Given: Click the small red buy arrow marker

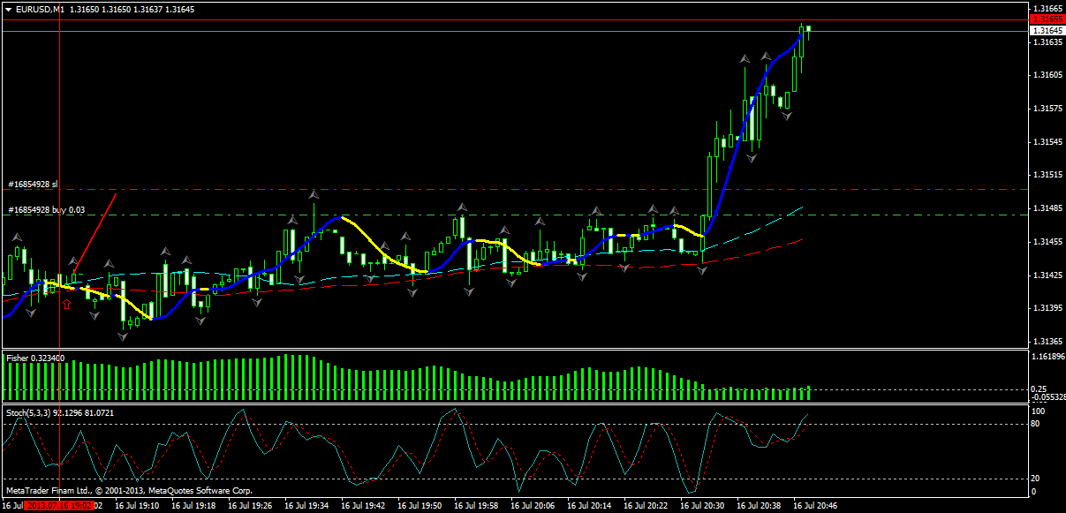Looking at the screenshot, I should (x=66, y=304).
